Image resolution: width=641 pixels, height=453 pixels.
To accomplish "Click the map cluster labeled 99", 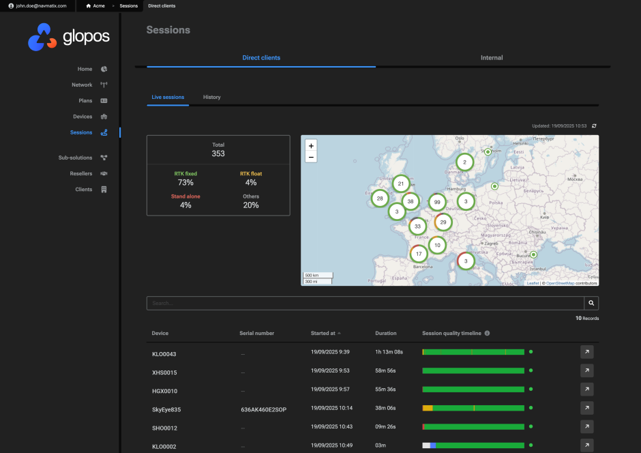I will (x=437, y=202).
